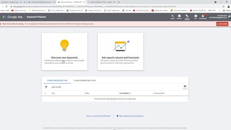
Task: Open How to use Keyword Planner link
Action: point(99,116)
